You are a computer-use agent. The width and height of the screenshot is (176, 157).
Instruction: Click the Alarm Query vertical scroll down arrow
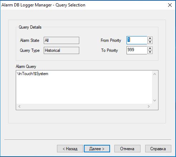coord(155,100)
